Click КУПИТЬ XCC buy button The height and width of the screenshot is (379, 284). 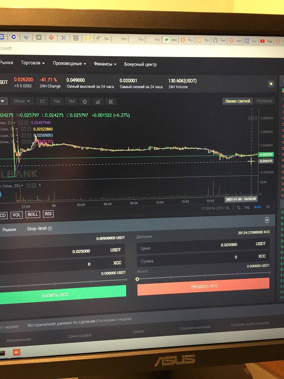coord(62,295)
